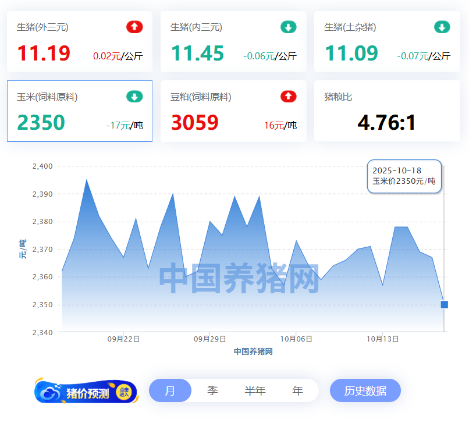Click the blue square data point marker
This screenshot has height=430, width=469.
coord(445,304)
